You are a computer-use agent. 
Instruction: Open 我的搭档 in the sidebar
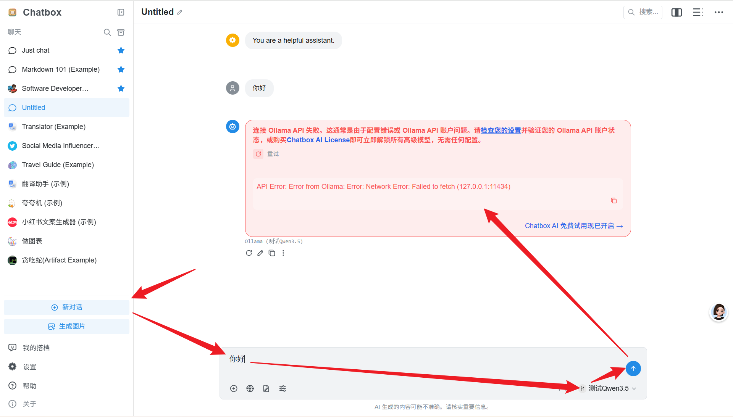tap(66, 348)
